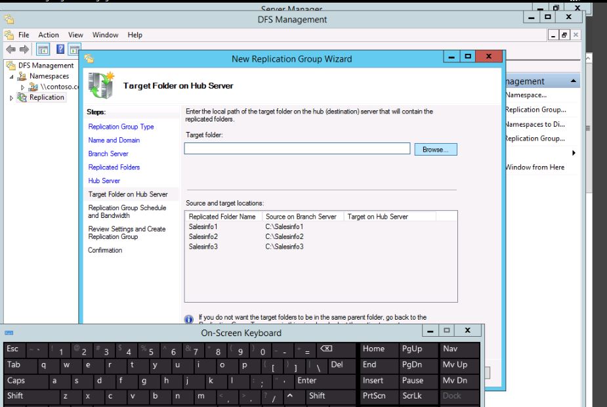Screen dimensions: 607x407
Task: Expand the Replication tree node
Action: [x=11, y=98]
